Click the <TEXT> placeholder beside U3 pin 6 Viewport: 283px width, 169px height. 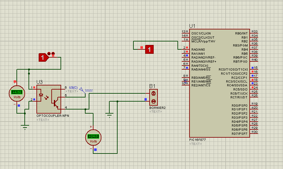[x=72, y=91]
